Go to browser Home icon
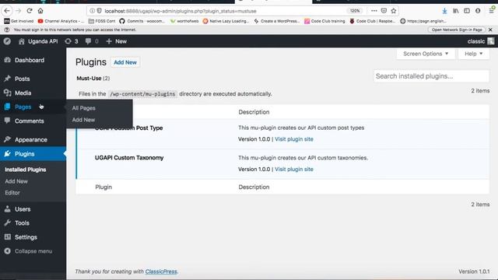Viewport: 498px width, 280px height. coord(40,11)
